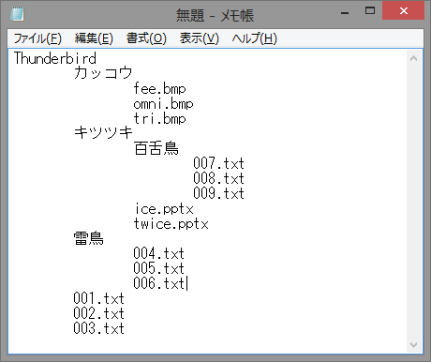Place cursor on 009.txt
The image size is (431, 362).
click(218, 193)
